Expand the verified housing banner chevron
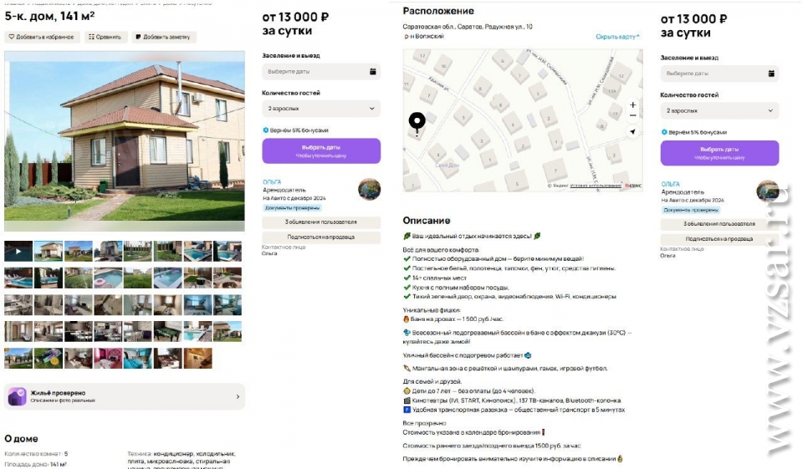 [238, 397]
